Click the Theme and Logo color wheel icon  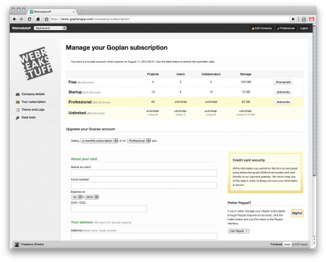tap(18, 109)
